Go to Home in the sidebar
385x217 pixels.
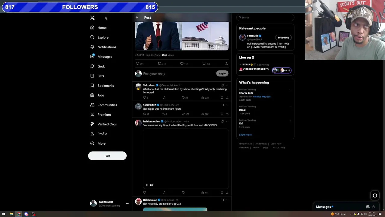point(98,28)
